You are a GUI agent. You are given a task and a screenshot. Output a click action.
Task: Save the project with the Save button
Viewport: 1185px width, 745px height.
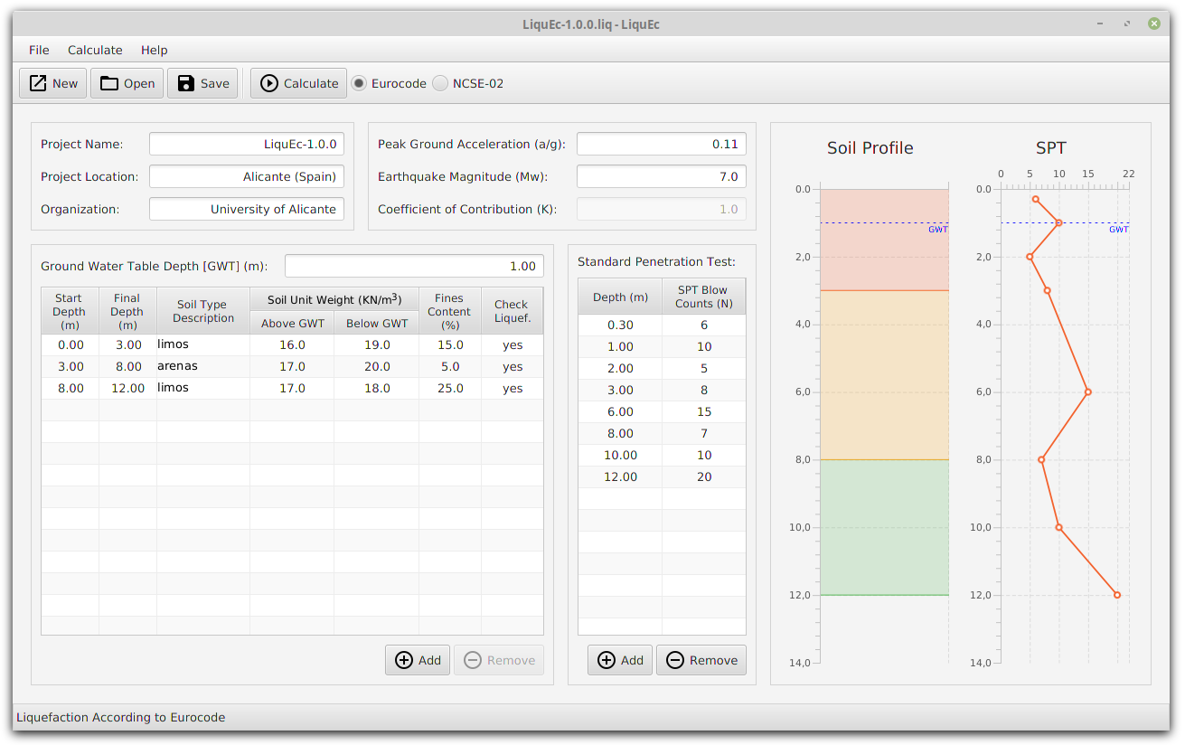pos(202,83)
